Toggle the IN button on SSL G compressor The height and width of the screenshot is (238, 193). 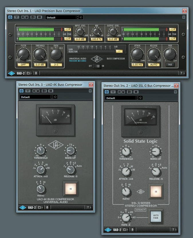[x=156, y=192]
